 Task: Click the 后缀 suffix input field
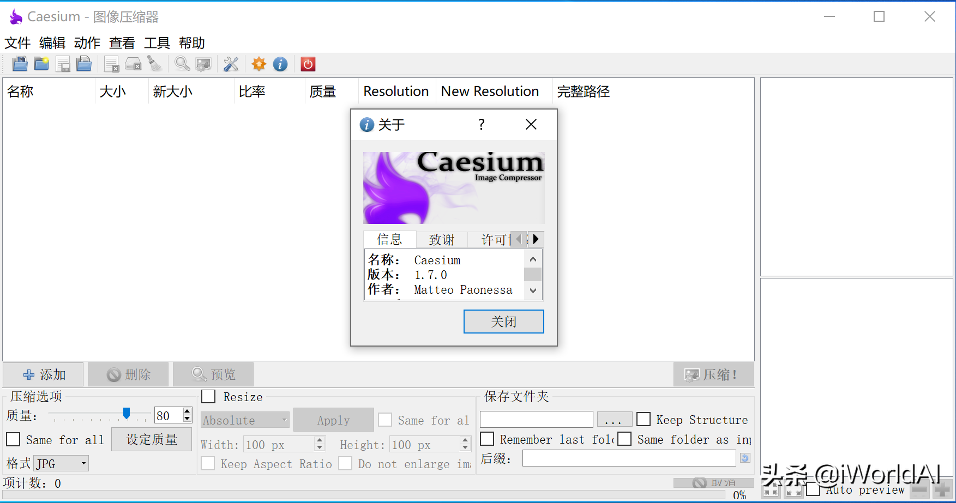(629, 458)
